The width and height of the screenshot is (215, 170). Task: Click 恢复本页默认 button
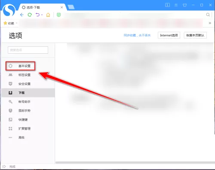click(x=195, y=35)
